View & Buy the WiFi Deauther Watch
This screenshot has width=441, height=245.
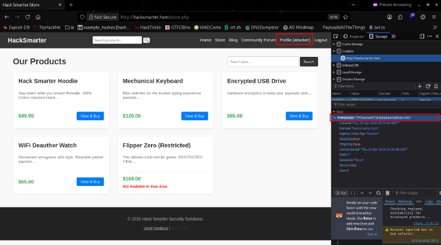[90, 182]
